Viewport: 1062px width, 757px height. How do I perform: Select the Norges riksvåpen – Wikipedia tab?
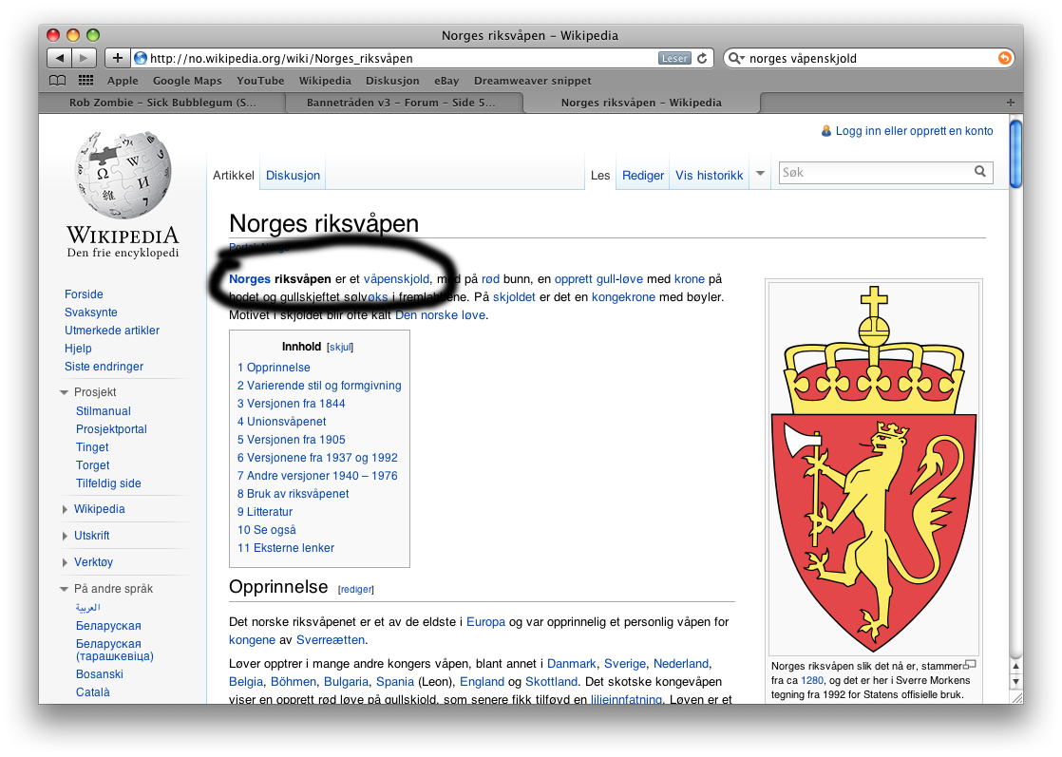[x=641, y=103]
